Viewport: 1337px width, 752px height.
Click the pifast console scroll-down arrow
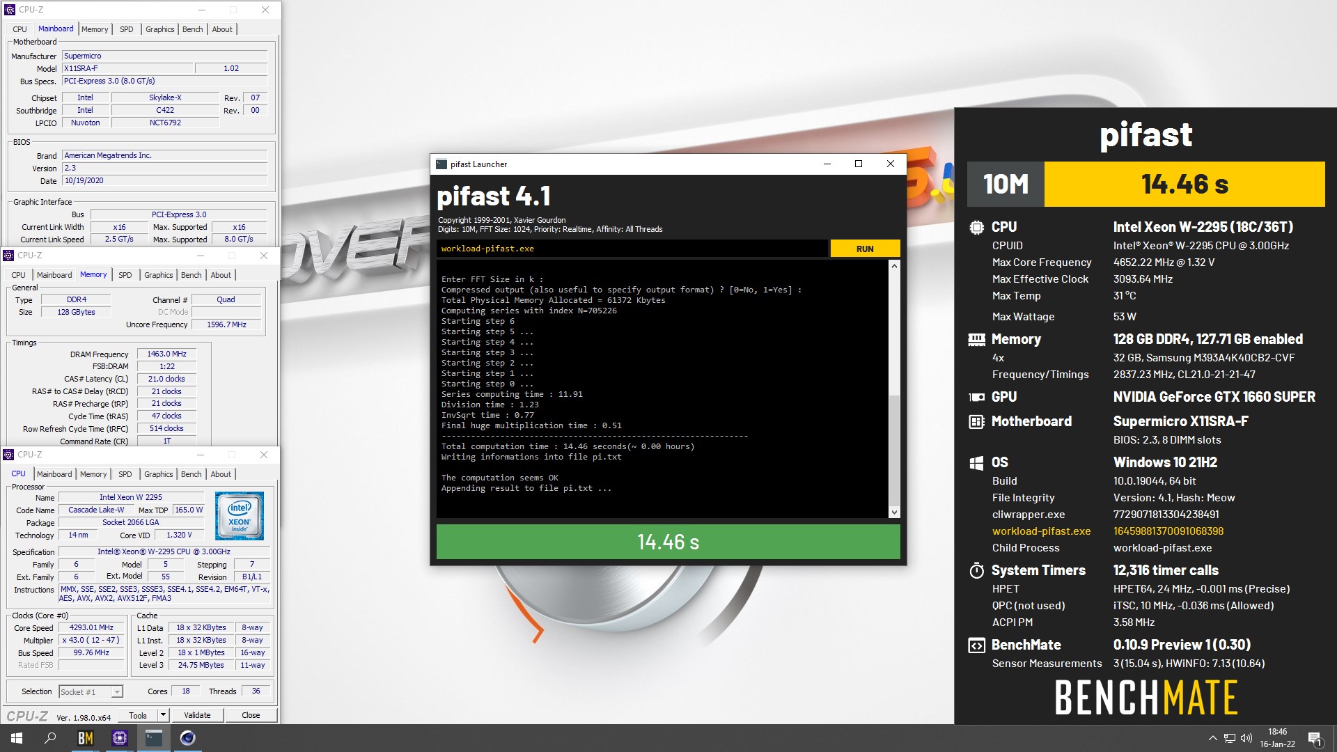pos(894,512)
